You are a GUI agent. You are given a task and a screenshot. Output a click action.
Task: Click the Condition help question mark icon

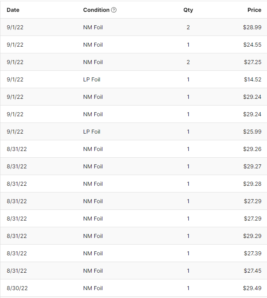(114, 10)
